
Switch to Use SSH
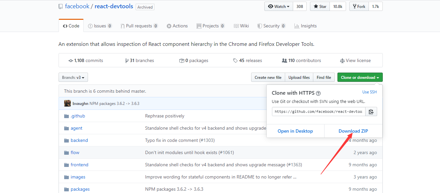370,92
